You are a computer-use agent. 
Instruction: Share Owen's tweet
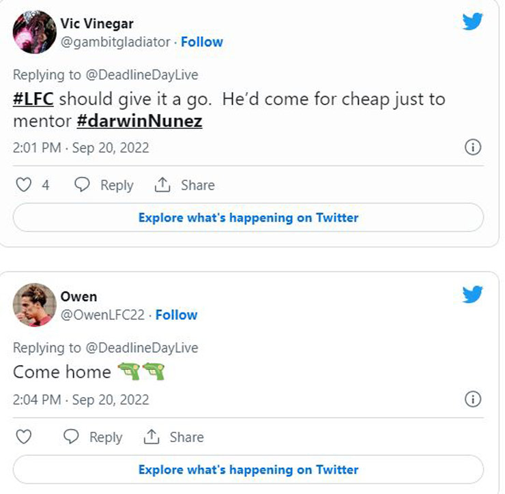pos(174,437)
